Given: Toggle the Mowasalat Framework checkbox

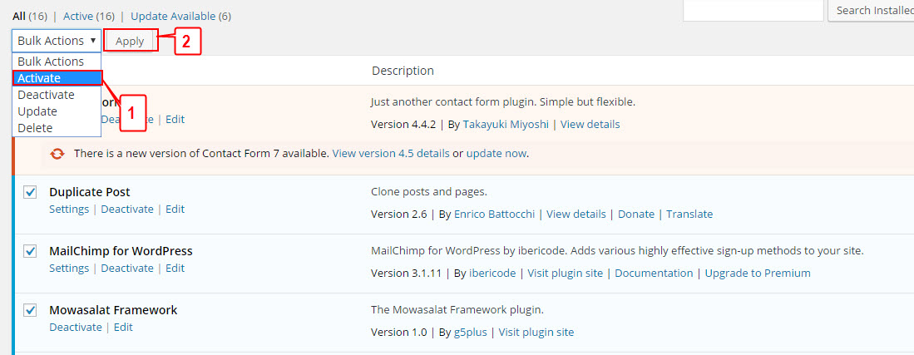Looking at the screenshot, I should pyautogui.click(x=30, y=310).
